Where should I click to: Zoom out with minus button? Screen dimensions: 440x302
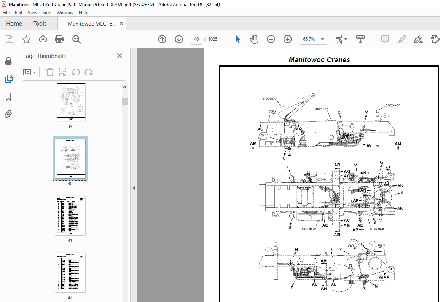pyautogui.click(x=271, y=39)
